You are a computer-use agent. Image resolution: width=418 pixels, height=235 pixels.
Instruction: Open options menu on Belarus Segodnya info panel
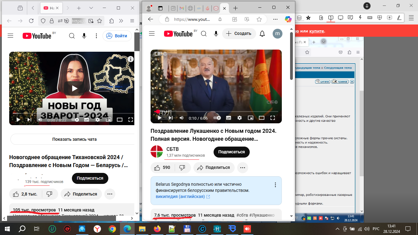pyautogui.click(x=275, y=185)
